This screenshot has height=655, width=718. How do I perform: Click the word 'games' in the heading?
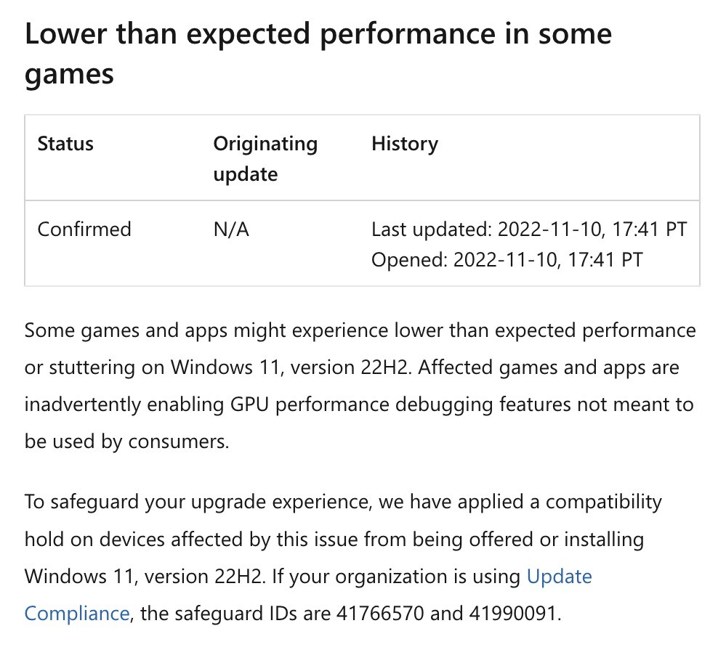[69, 73]
